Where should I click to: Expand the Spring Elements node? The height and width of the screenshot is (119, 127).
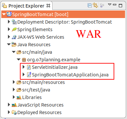[x=9, y=30]
